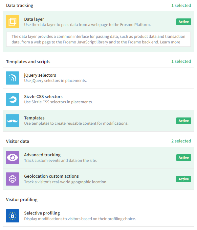Click the Geolocation custom actions title
This screenshot has width=197, height=230.
tap(51, 176)
